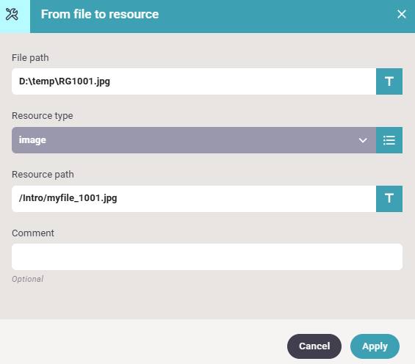Open the Resource type dropdown showing image
The height and width of the screenshot is (364, 415).
(194, 140)
